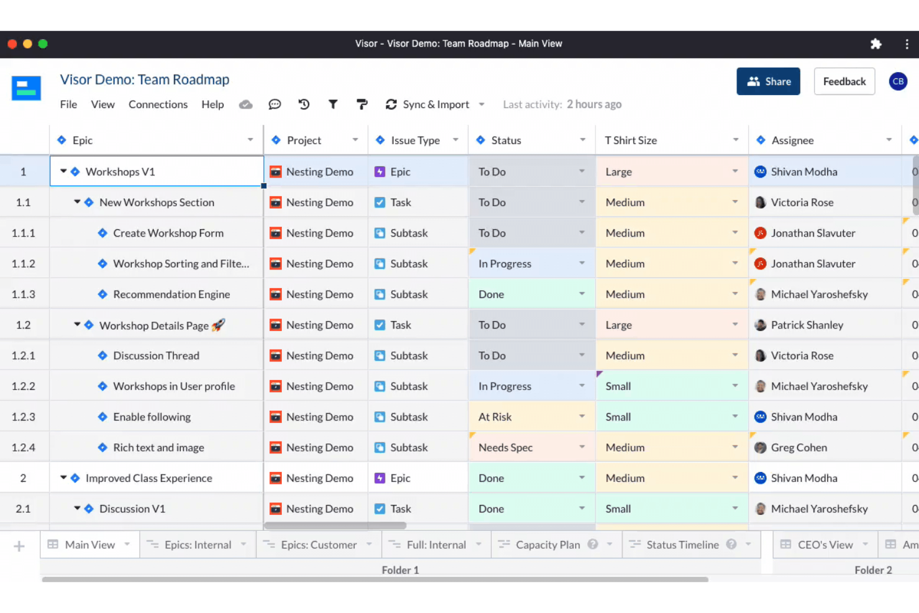Image resolution: width=919 pixels, height=613 pixels.
Task: Collapse the Workshop Details Page task
Action: click(77, 324)
